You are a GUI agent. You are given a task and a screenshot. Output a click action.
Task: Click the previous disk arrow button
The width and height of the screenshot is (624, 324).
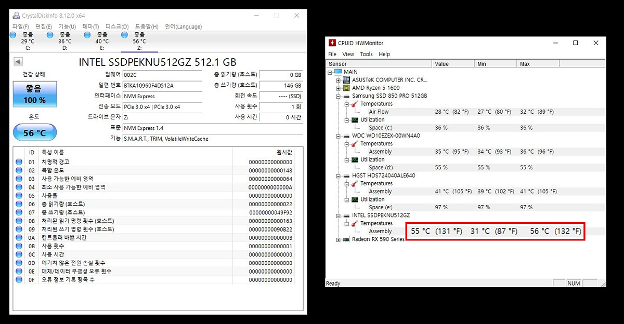pyautogui.click(x=18, y=62)
